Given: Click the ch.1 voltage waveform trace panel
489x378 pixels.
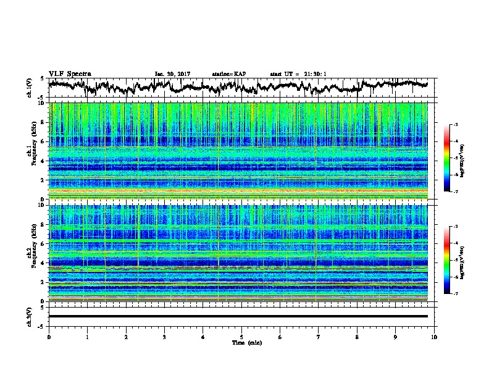Looking at the screenshot, I should (x=241, y=88).
